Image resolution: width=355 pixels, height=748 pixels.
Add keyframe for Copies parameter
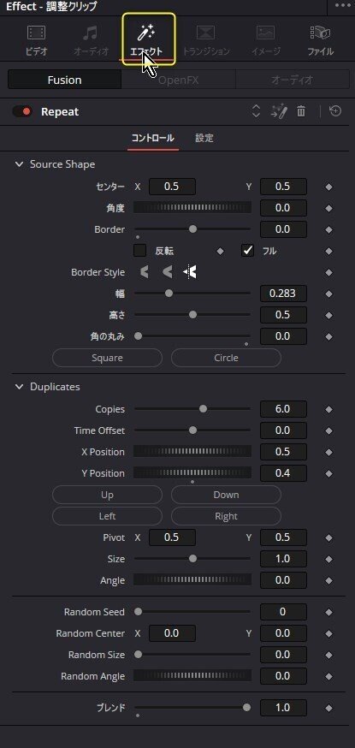[328, 409]
